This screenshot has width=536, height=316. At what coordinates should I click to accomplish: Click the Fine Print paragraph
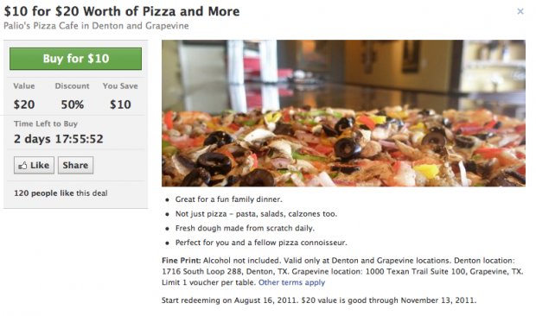pos(342,272)
